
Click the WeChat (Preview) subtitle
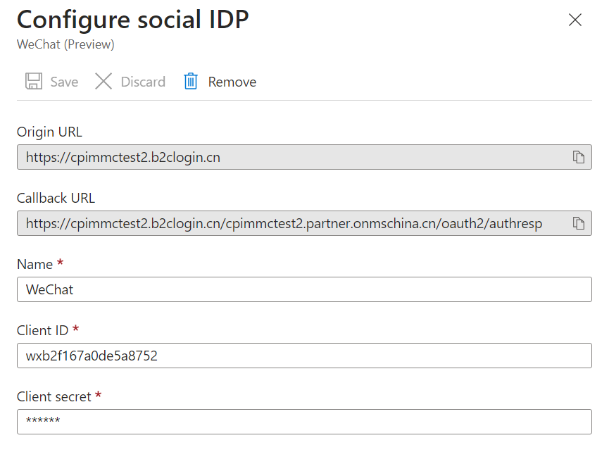[65, 44]
